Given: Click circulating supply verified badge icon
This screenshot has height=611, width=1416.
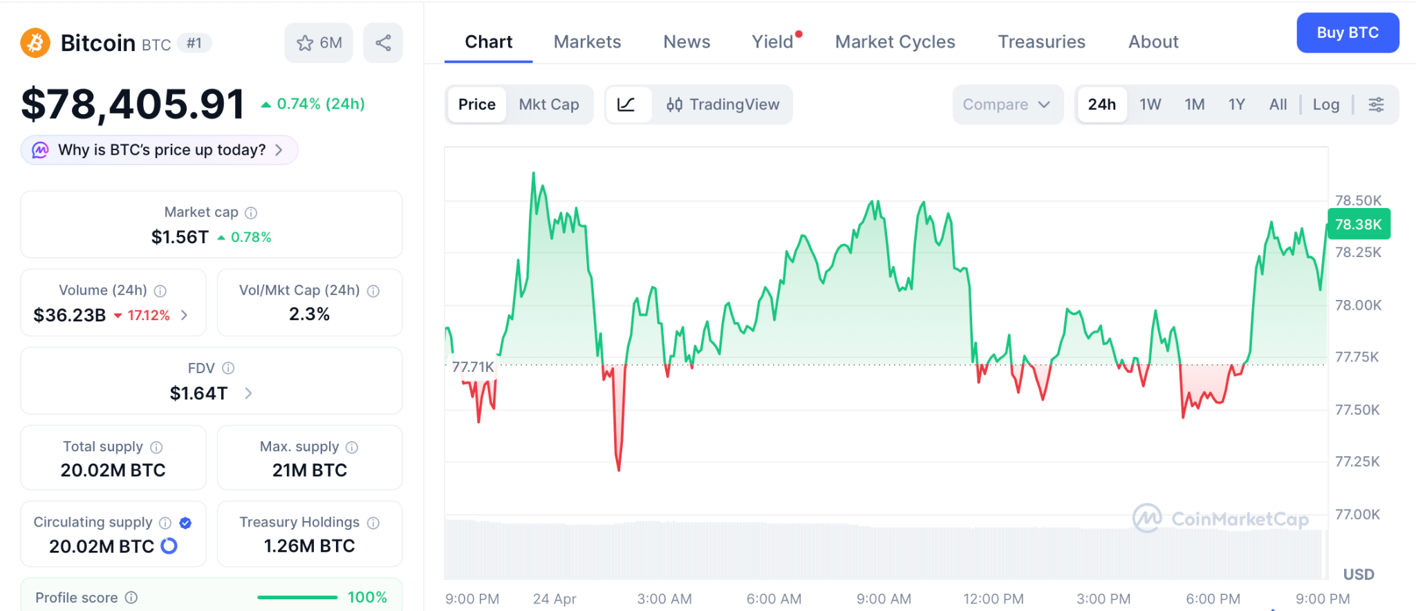Looking at the screenshot, I should 185,523.
